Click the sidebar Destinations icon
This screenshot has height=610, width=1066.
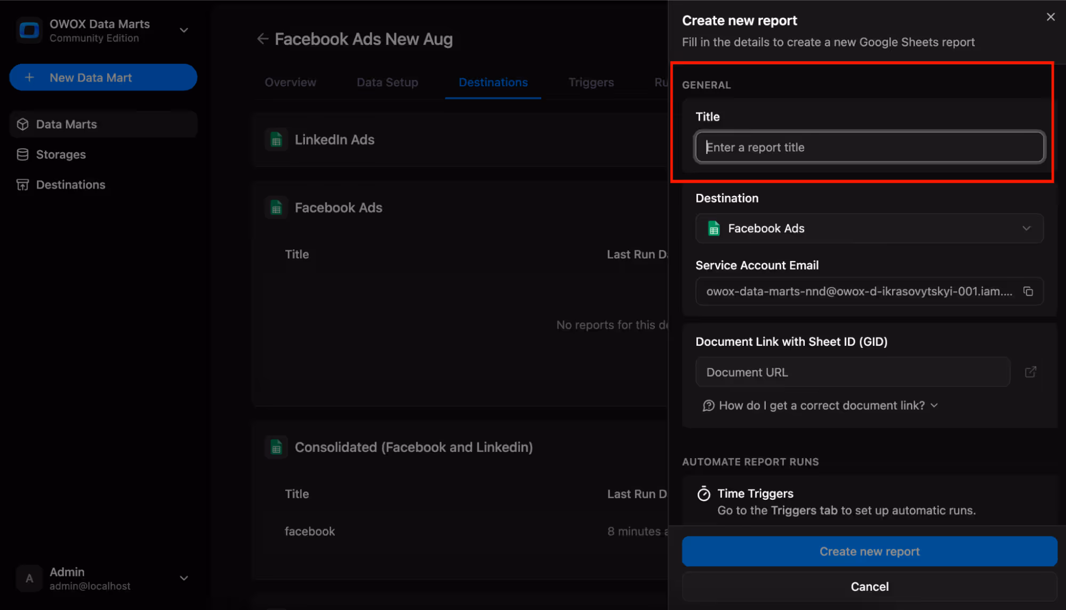point(22,185)
